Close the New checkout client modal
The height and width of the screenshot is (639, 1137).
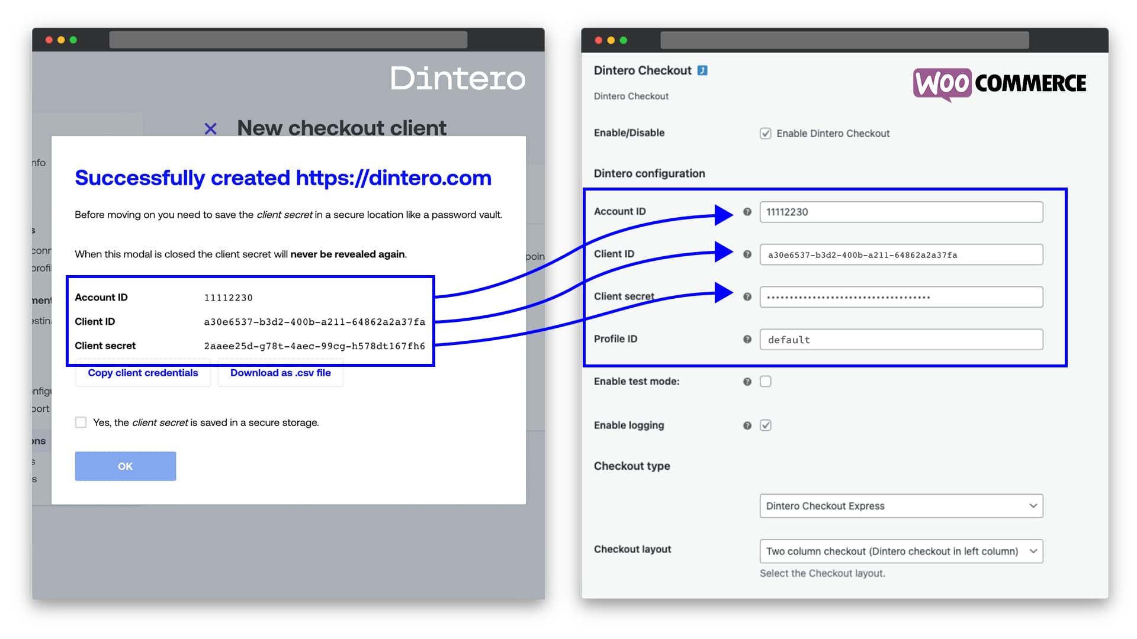(x=211, y=128)
